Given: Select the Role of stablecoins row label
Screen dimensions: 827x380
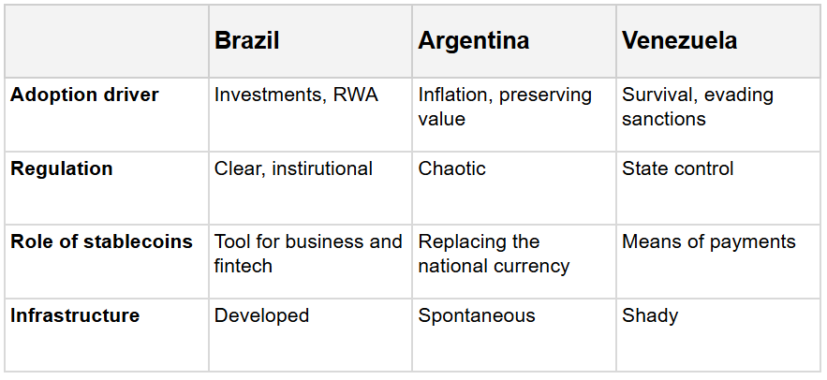Looking at the screenshot, I should [101, 242].
